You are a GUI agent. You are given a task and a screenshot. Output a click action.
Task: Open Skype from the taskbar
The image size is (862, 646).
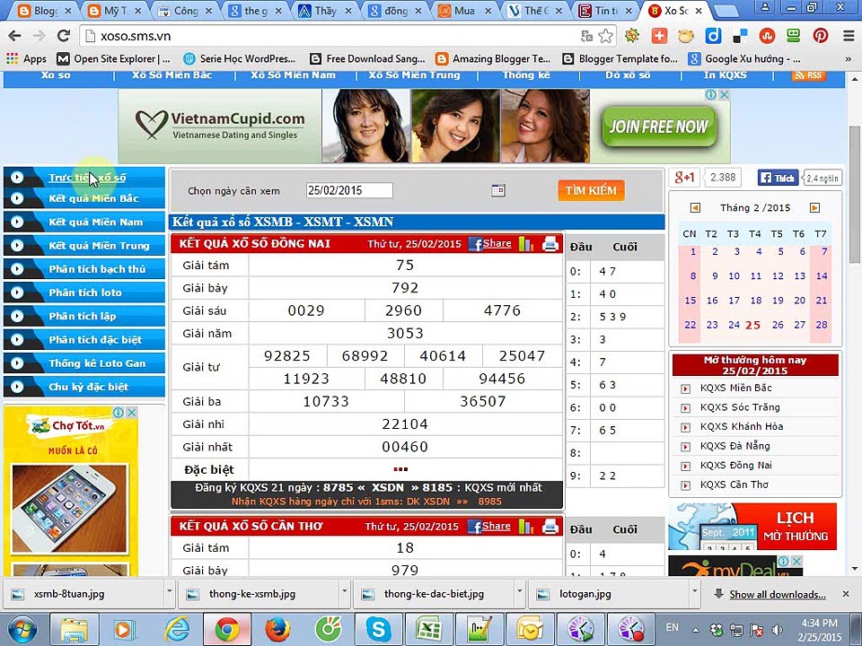point(378,629)
